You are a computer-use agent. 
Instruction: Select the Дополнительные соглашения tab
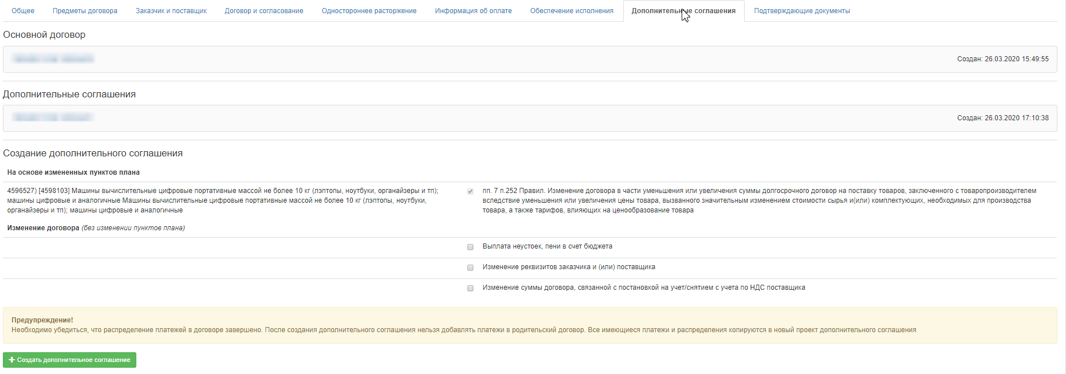click(x=683, y=11)
